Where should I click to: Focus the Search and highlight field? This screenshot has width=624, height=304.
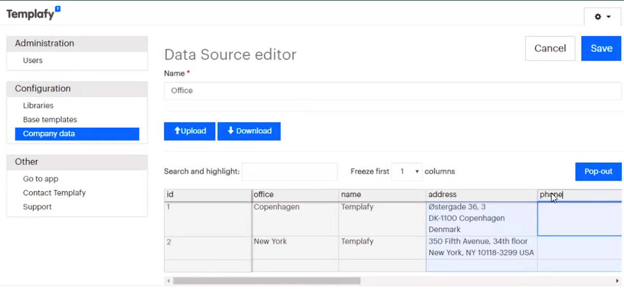click(290, 172)
